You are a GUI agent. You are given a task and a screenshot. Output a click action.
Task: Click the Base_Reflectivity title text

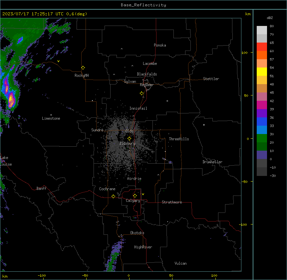(x=143, y=5)
